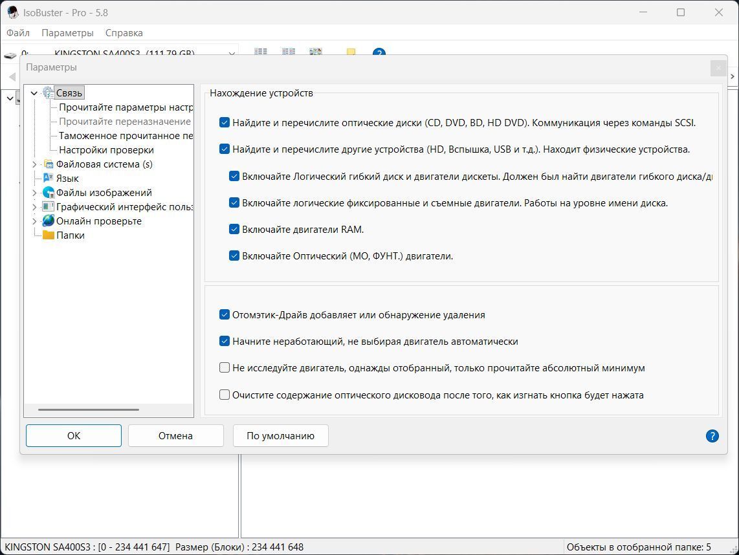
Task: Enable Не исследуйте двигатель checkbox
Action: [x=225, y=367]
